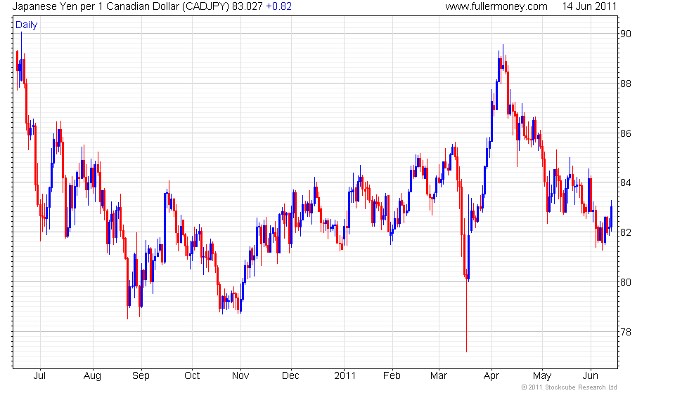This screenshot has height=393, width=675.
Task: Click the CADJPY ticker symbol in the title
Action: 205,6
